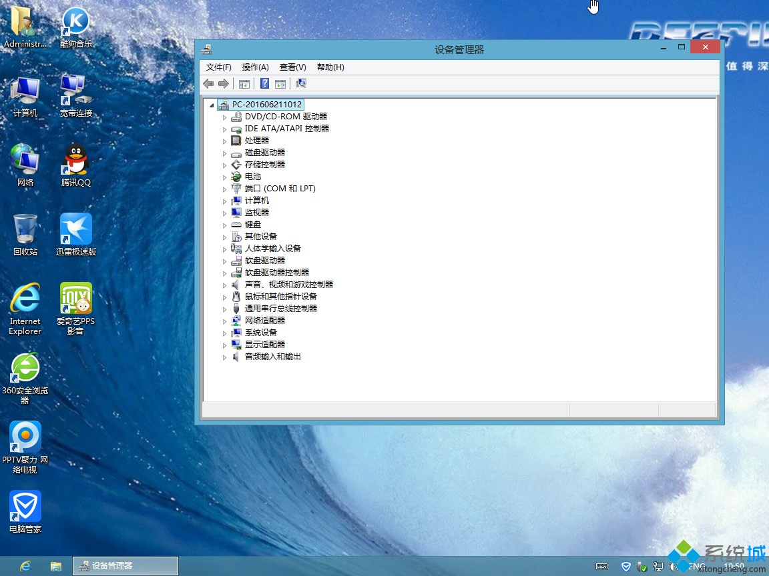The width and height of the screenshot is (769, 576).
Task: Launch 360安全浏览器 from the desktop
Action: click(25, 367)
